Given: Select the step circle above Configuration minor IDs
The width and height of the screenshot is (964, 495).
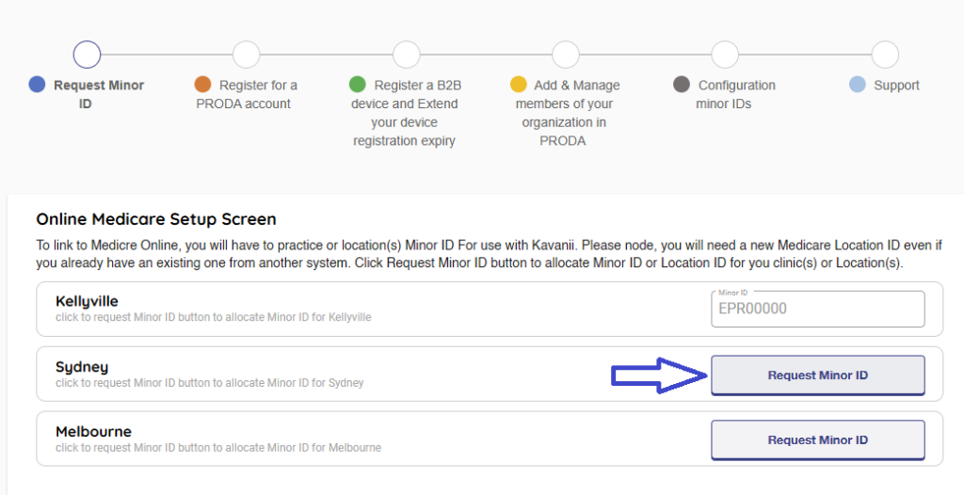Looking at the screenshot, I should click(725, 55).
